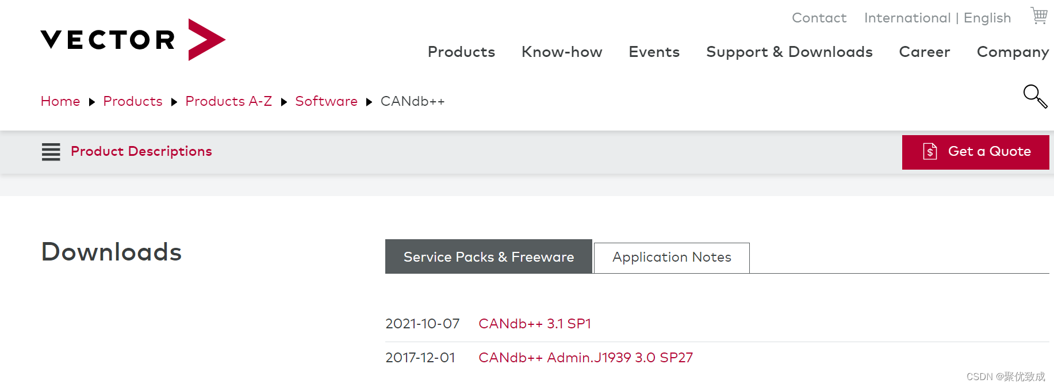
Task: Go to Home in the breadcrumb
Action: click(60, 101)
